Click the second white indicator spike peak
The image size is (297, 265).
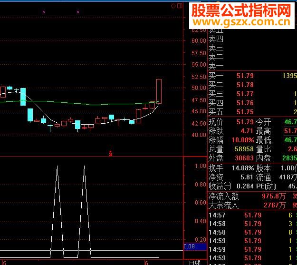pyautogui.click(x=84, y=167)
